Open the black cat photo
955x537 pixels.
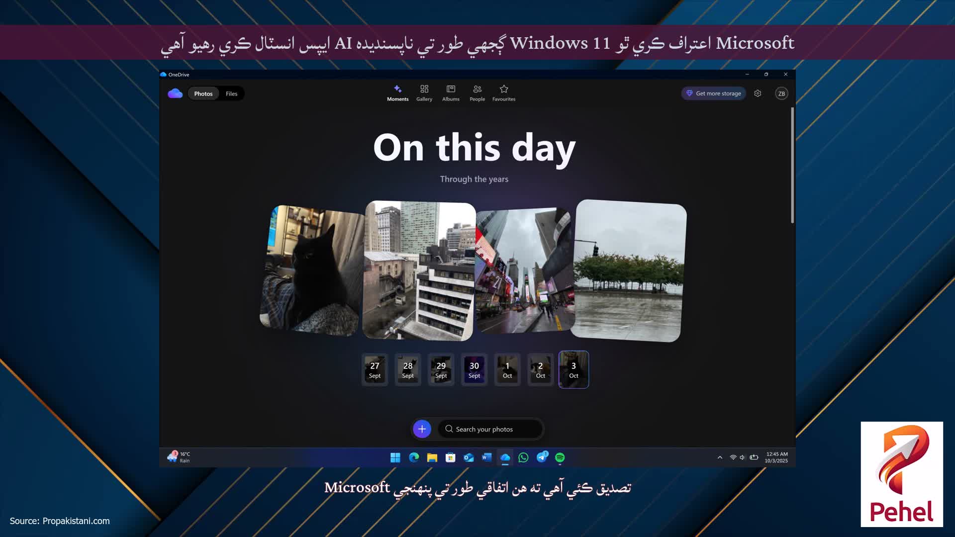point(312,270)
